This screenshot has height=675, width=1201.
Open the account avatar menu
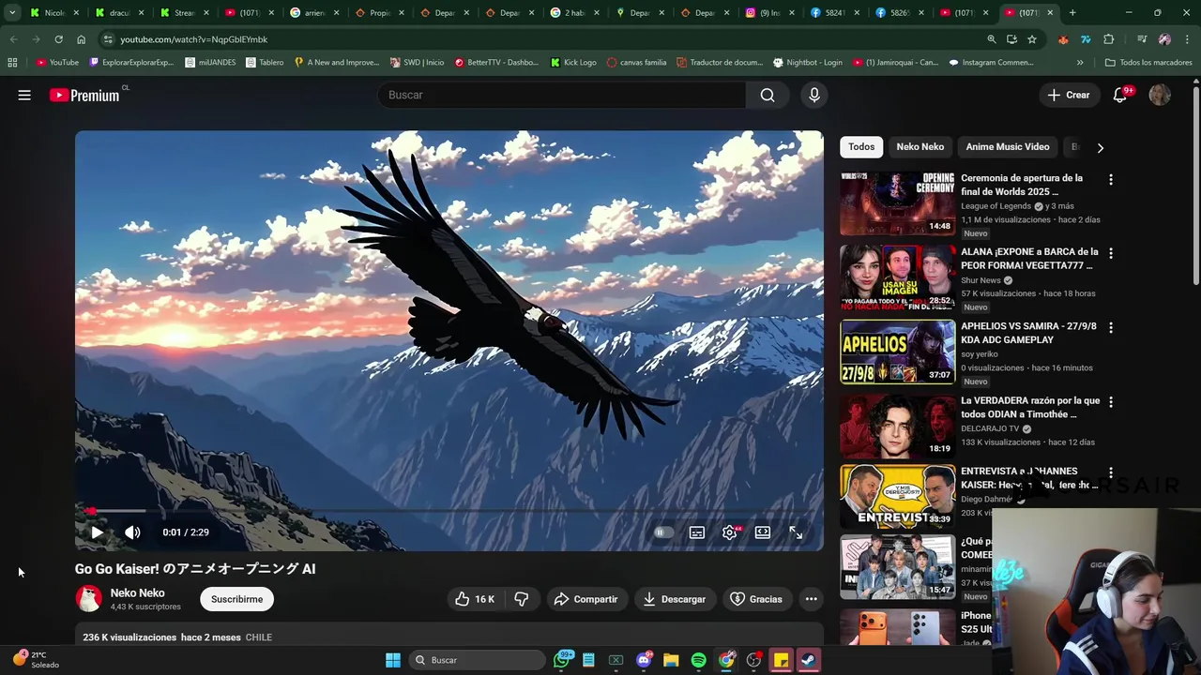pos(1160,95)
